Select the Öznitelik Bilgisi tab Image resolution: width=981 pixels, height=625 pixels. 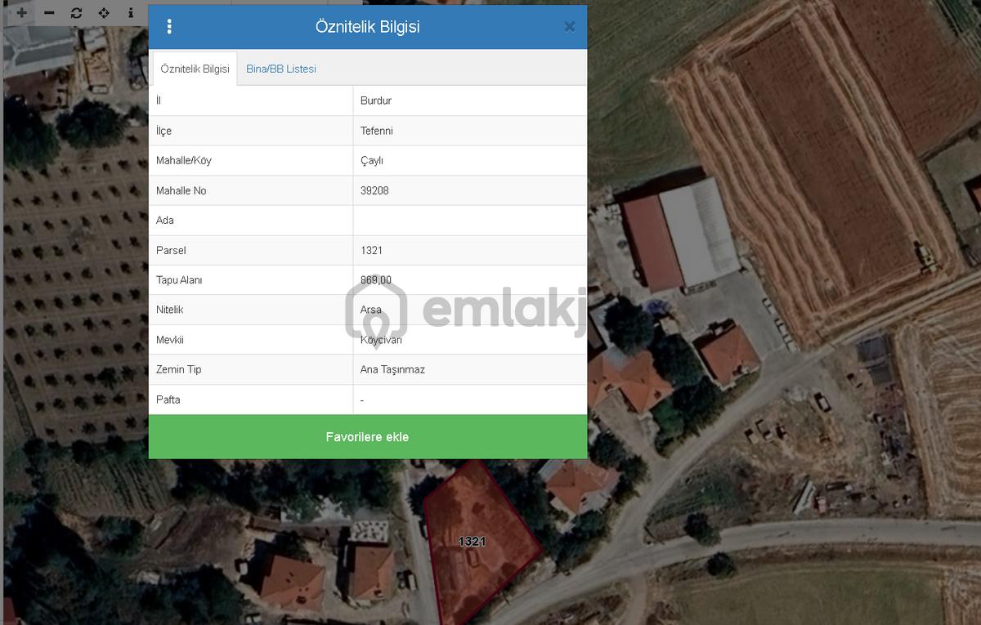coord(195,69)
